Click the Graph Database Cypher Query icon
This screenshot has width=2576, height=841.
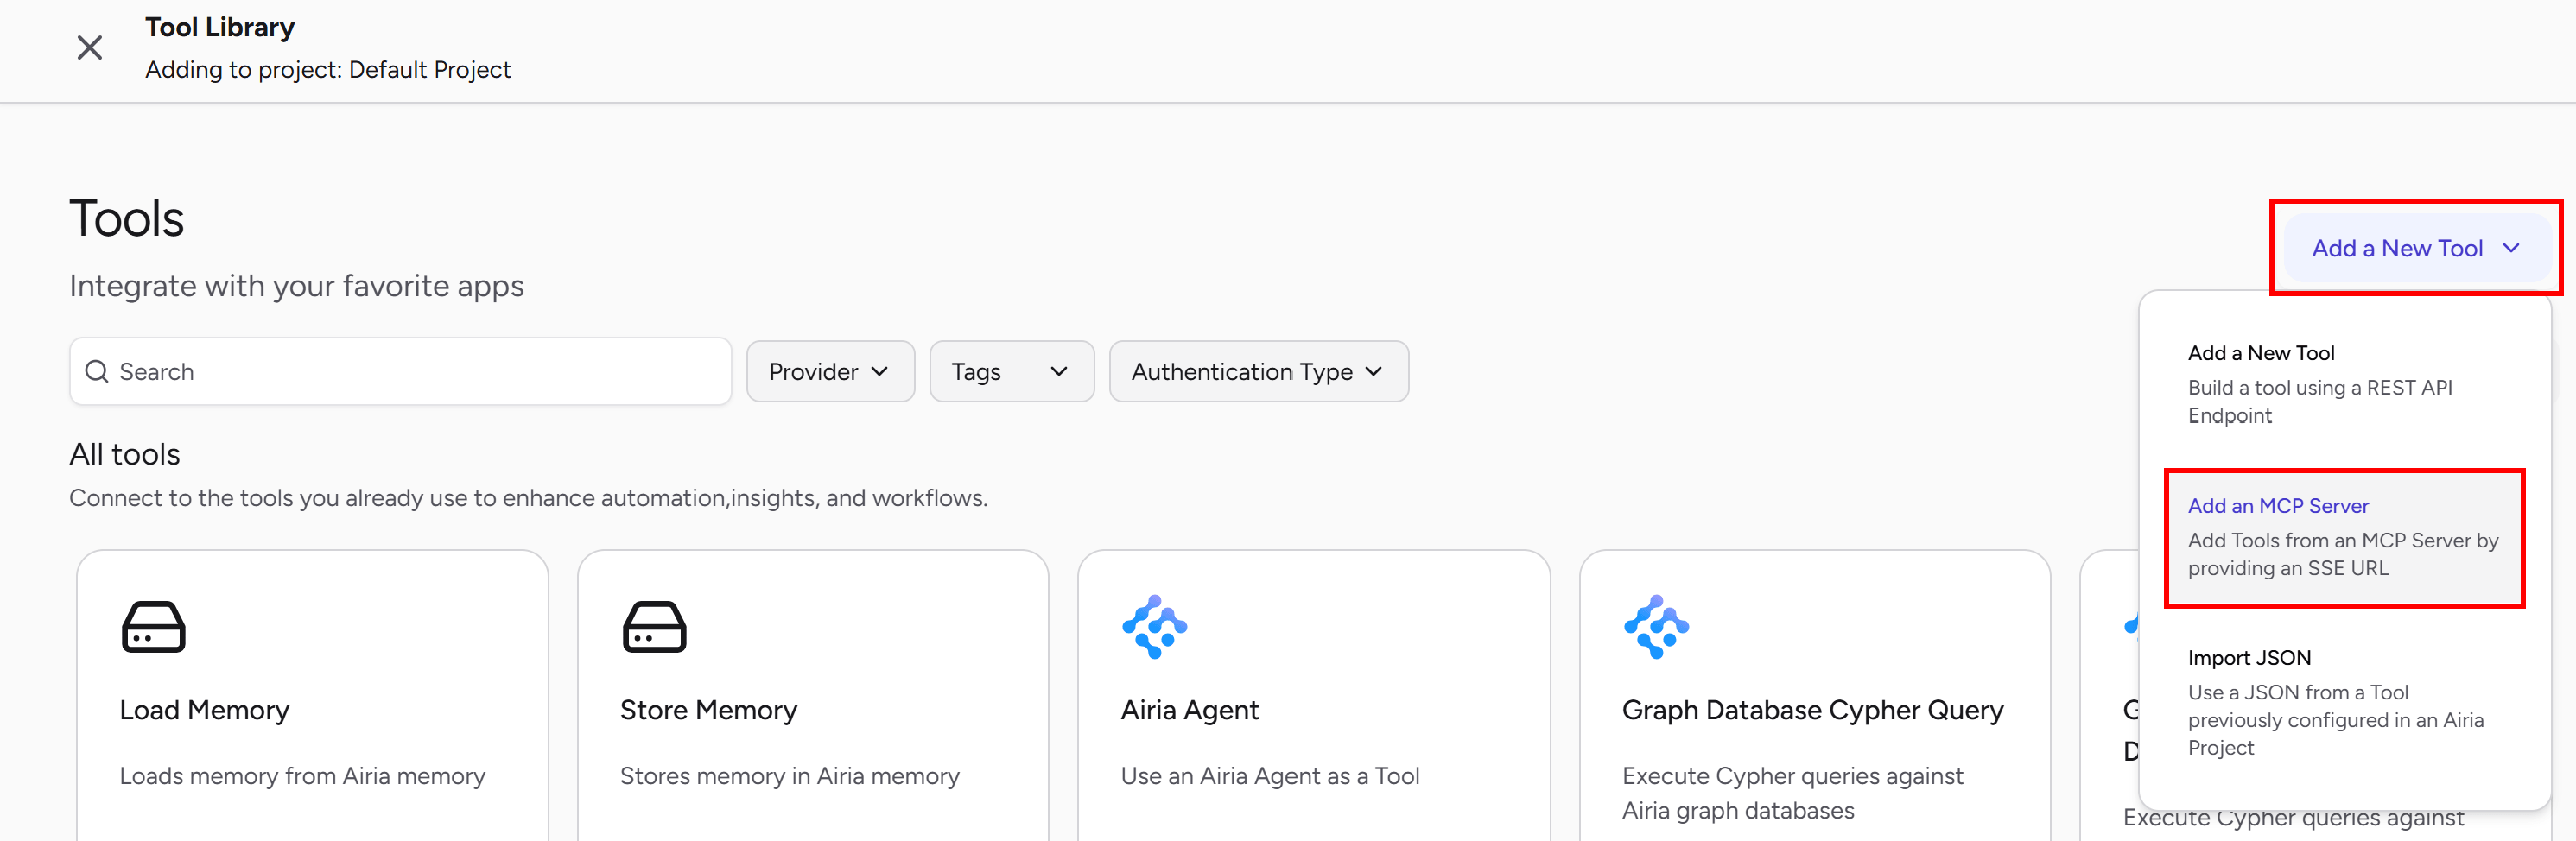[x=1656, y=627]
